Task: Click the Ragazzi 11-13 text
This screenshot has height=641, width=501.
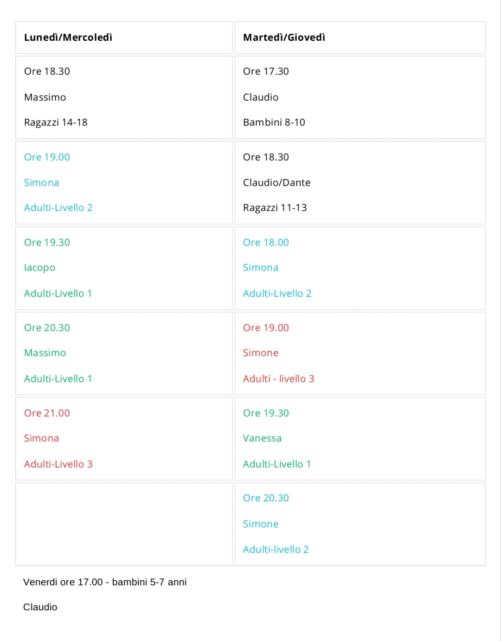Action: [275, 208]
